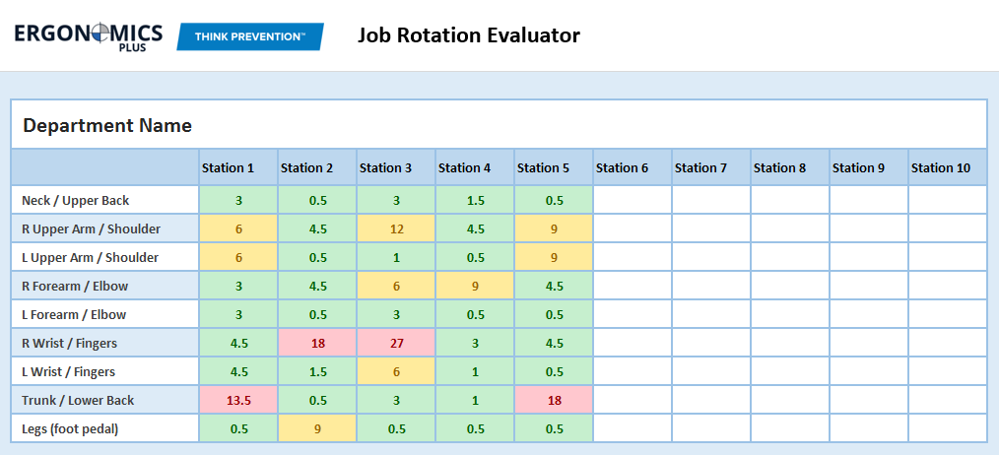Select the yellow cell with value 12
Image resolution: width=999 pixels, height=455 pixels.
tap(396, 228)
